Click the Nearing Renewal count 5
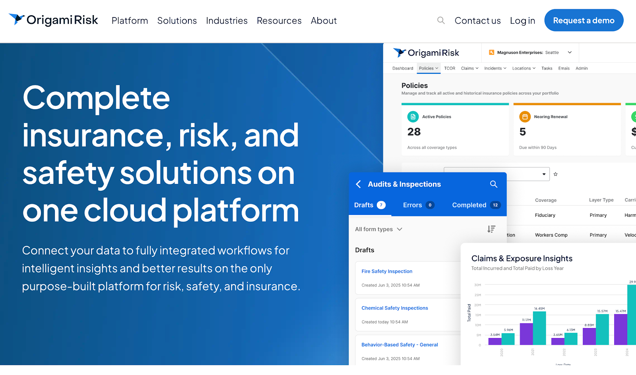Image resolution: width=636 pixels, height=375 pixels. 522,132
